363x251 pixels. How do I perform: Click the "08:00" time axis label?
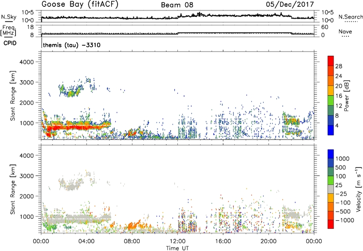tap(132, 241)
